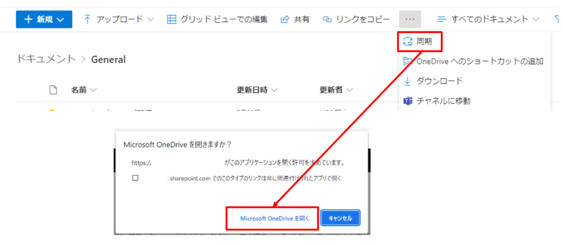563x246 pixels.
Task: Open the 更新者 column dropdown
Action: 336,90
